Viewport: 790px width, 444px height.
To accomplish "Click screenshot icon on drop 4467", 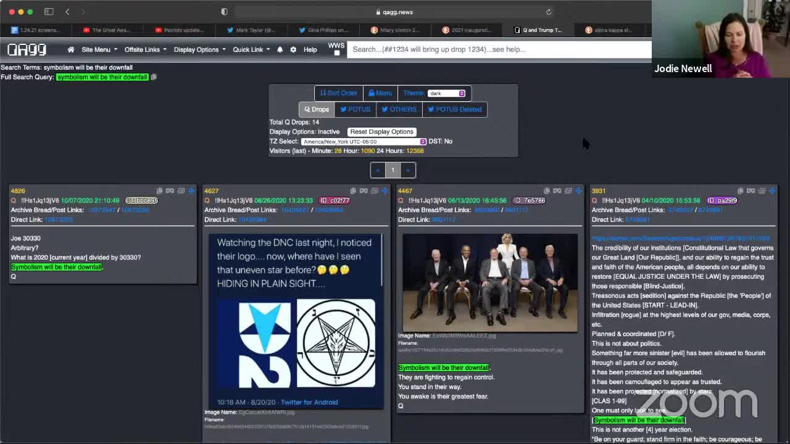I will pos(568,191).
